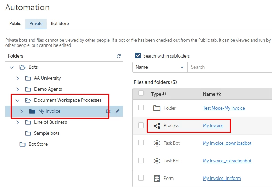
Task: Click the Process type icon for My Invoice
Action: 157,126
